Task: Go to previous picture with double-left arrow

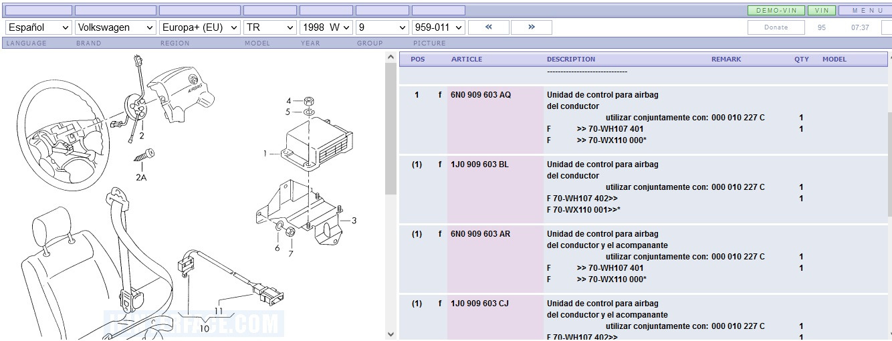Action: pos(488,27)
